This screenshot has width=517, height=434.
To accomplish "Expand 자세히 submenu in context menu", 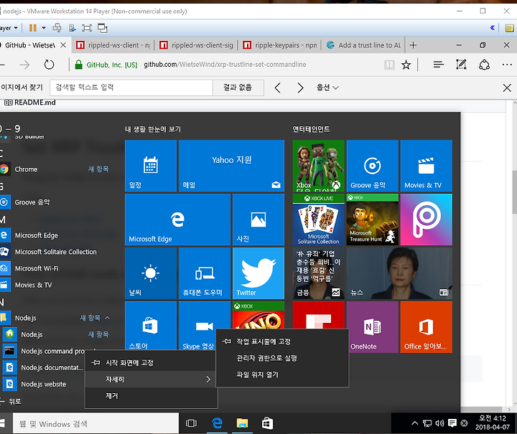I will (x=151, y=379).
